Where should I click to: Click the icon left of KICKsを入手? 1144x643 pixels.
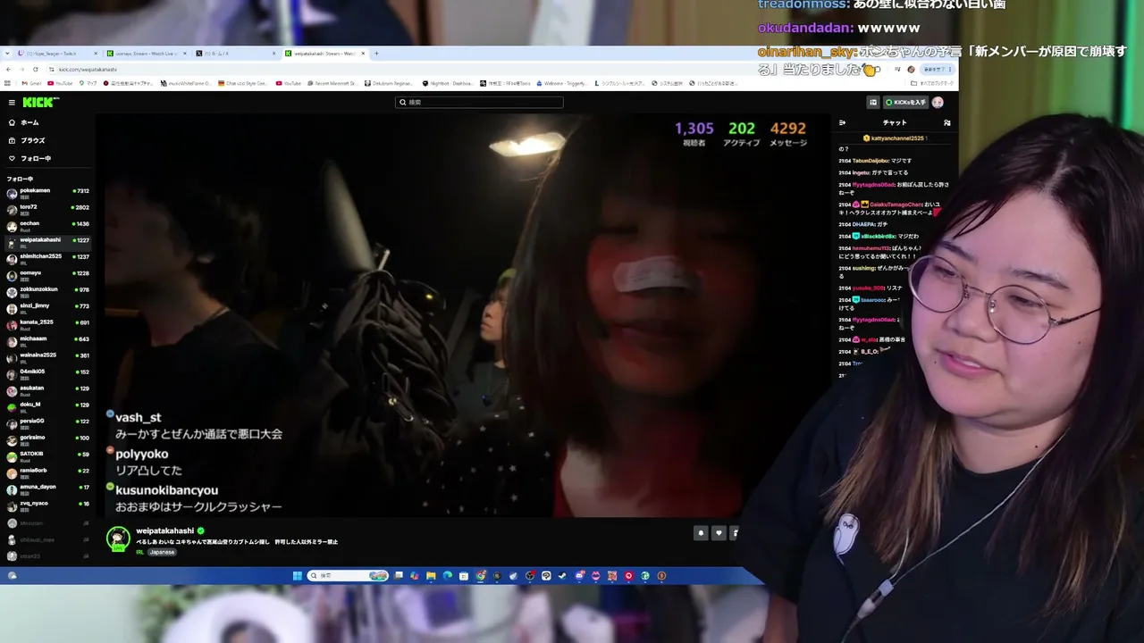pos(873,103)
